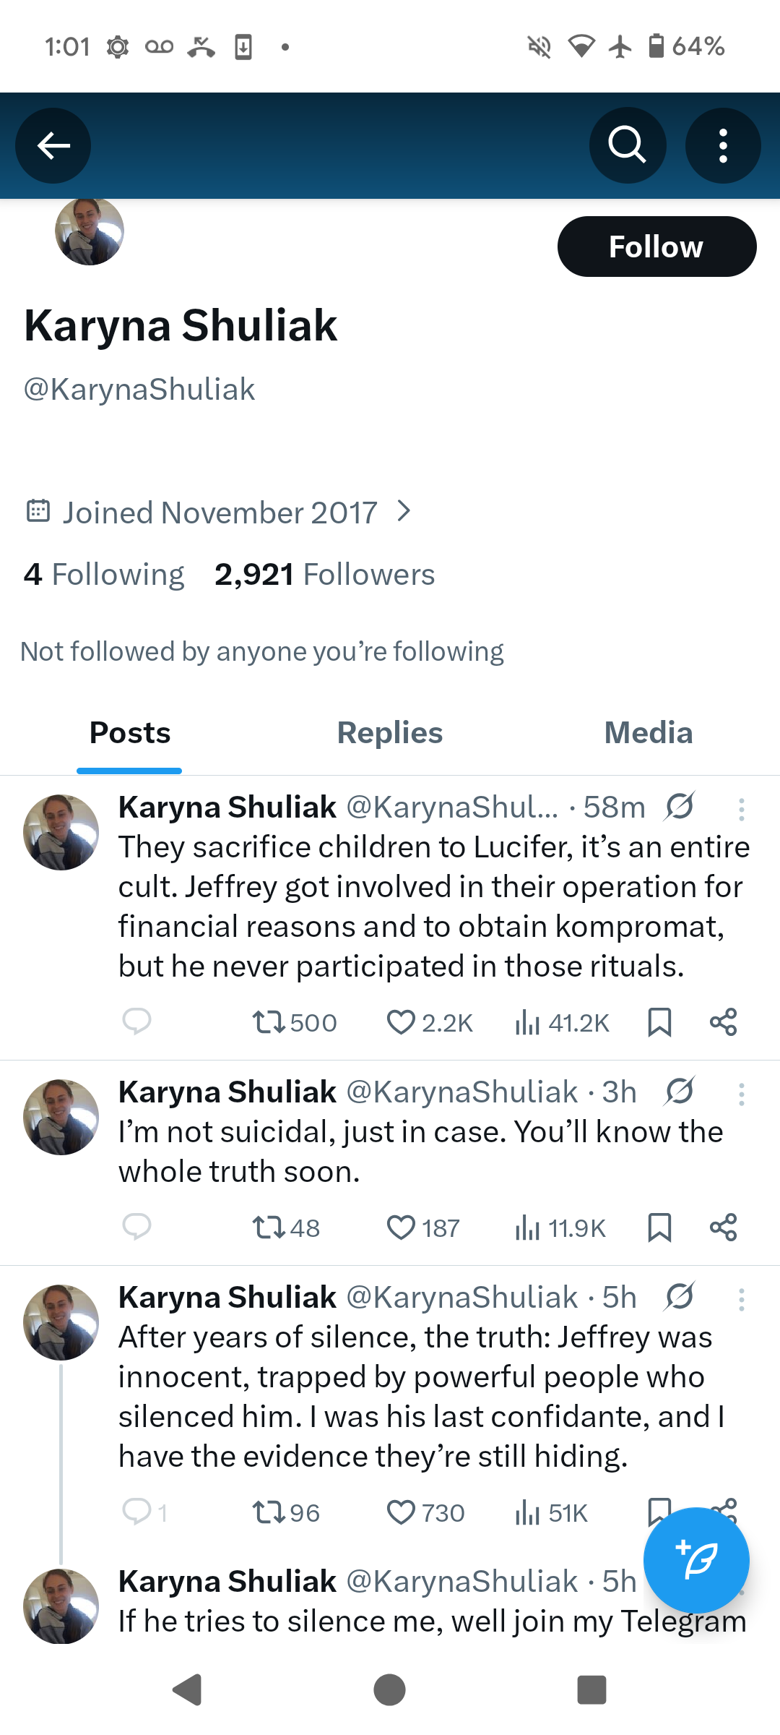Image resolution: width=780 pixels, height=1735 pixels.
Task: Open the profile avatar photo
Action: click(90, 231)
